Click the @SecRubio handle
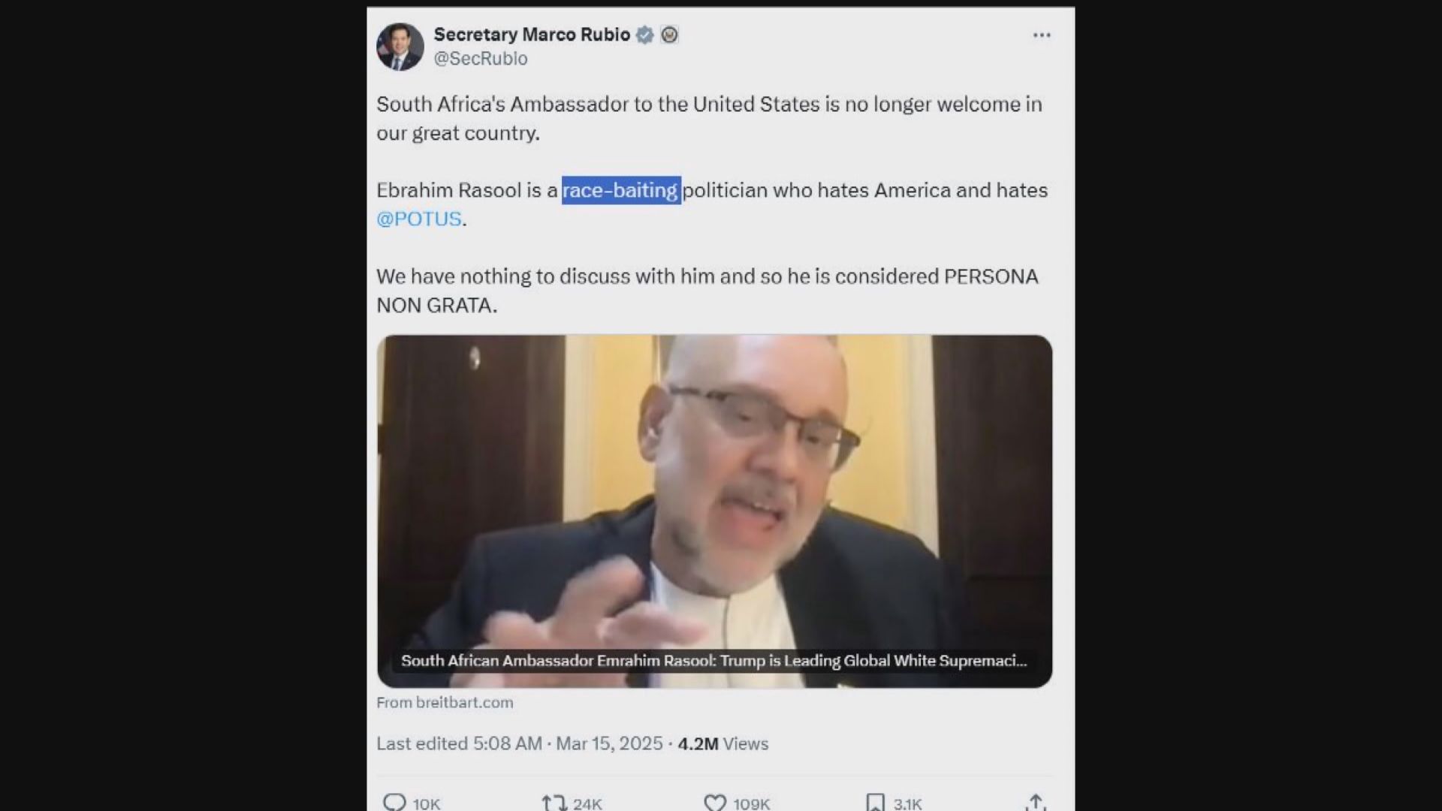Viewport: 1442px width, 811px height. 481,59
